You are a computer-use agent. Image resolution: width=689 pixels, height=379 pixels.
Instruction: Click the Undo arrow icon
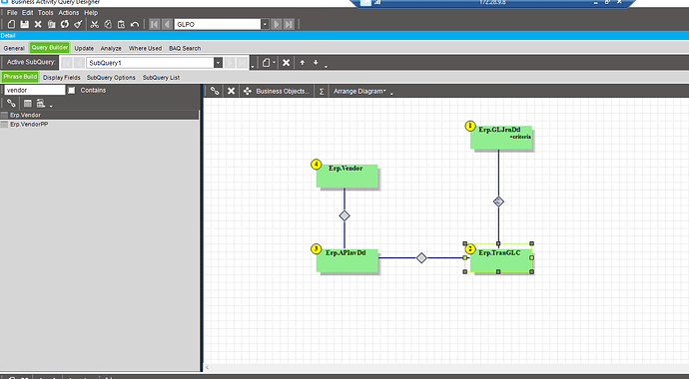click(135, 24)
